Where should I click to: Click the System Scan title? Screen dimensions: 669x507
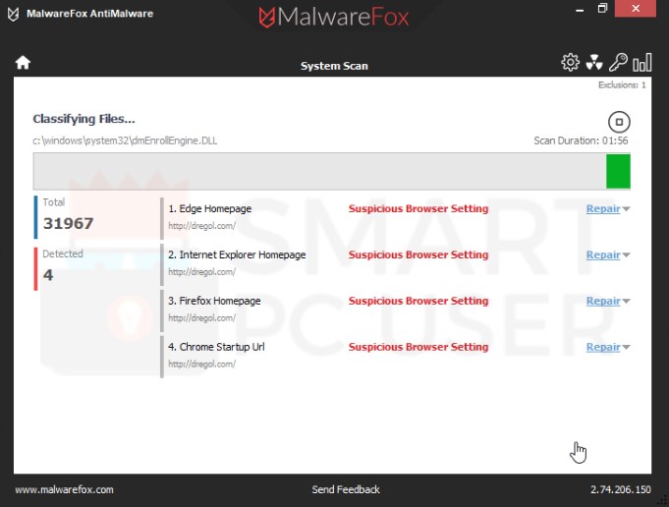click(x=334, y=66)
